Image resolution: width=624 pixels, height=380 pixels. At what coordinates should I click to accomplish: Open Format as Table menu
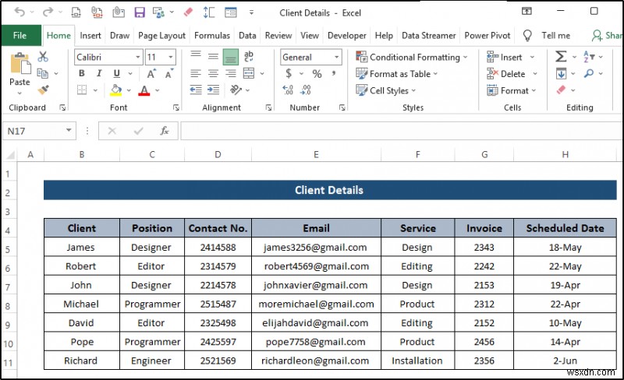tap(396, 74)
